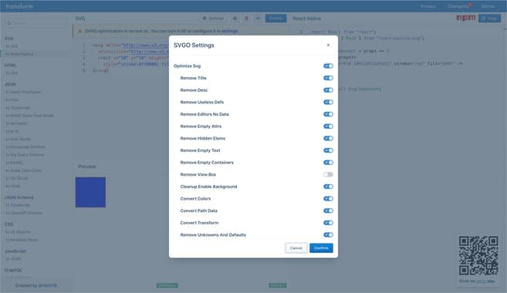Select JSON to React PropTypes
The height and width of the screenshot is (293, 507).
click(23, 92)
